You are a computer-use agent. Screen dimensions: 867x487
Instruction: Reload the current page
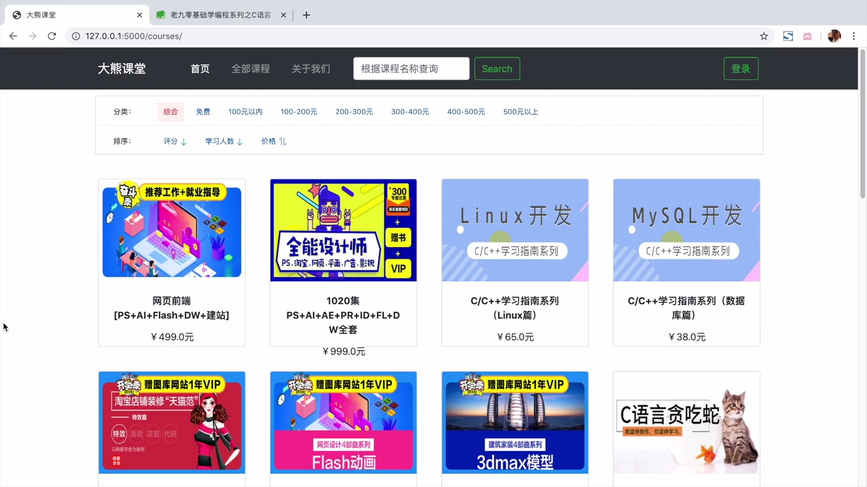tap(52, 36)
